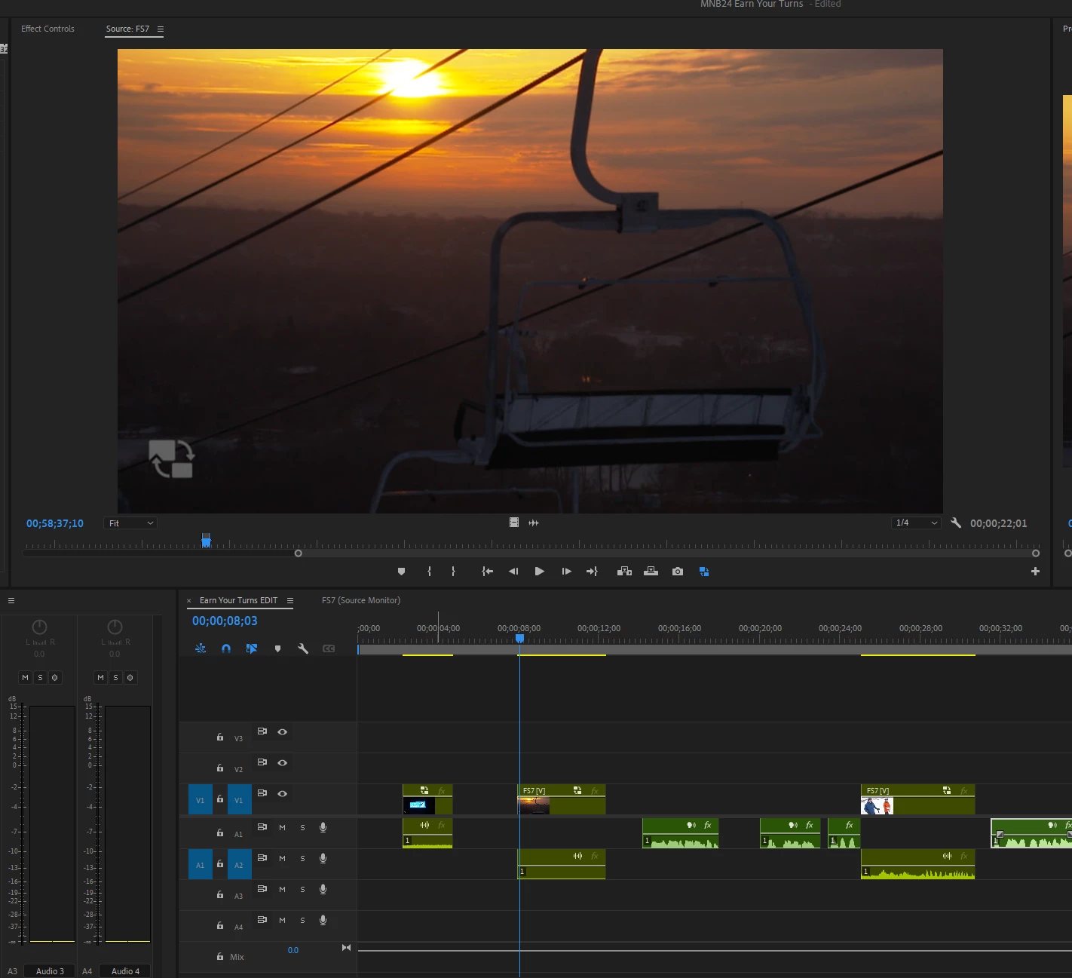Toggle V1 source patching button
This screenshot has height=978, width=1072.
[200, 800]
